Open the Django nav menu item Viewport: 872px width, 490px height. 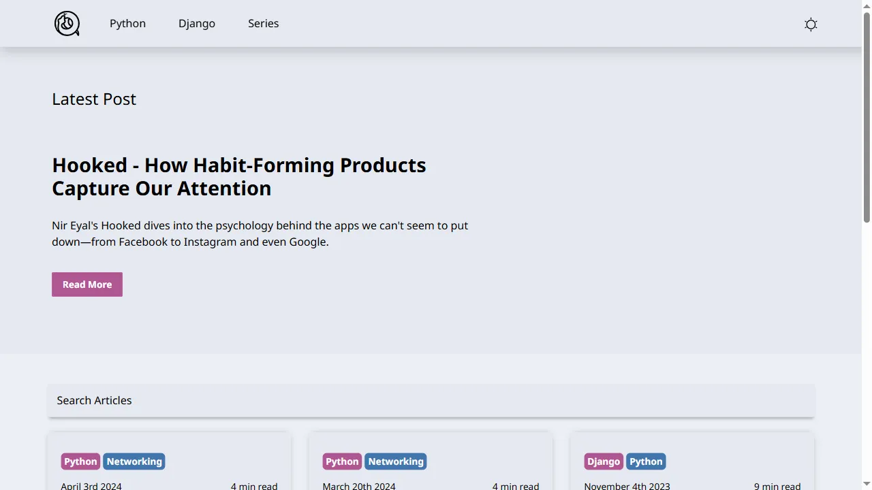[197, 24]
